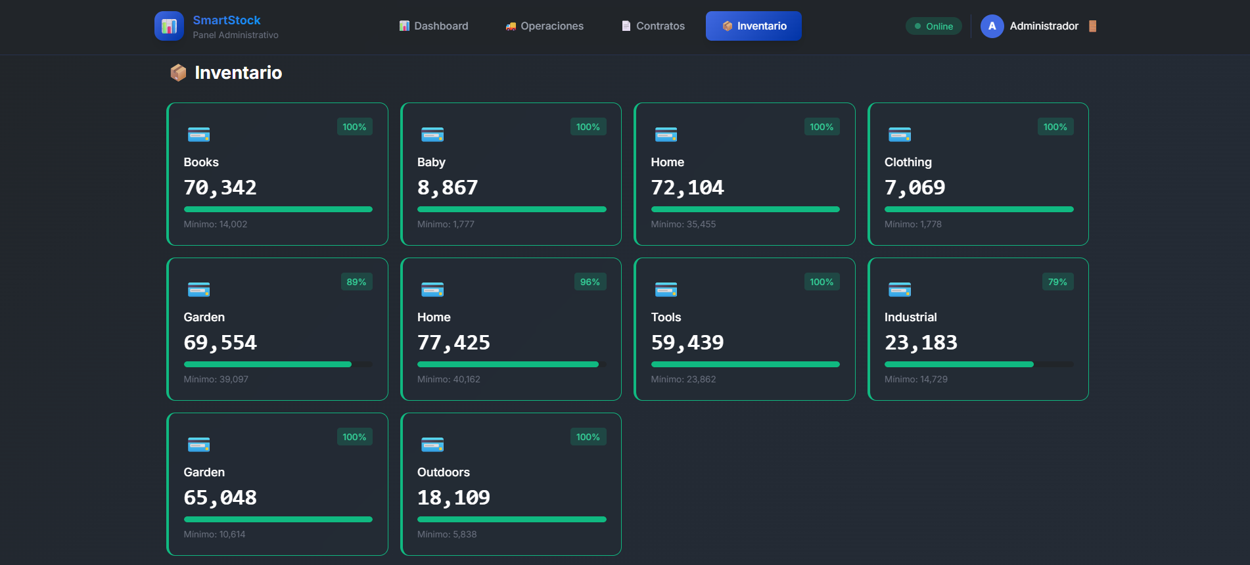Click the Outdoors stock value 18,109
The image size is (1250, 565).
tap(453, 498)
